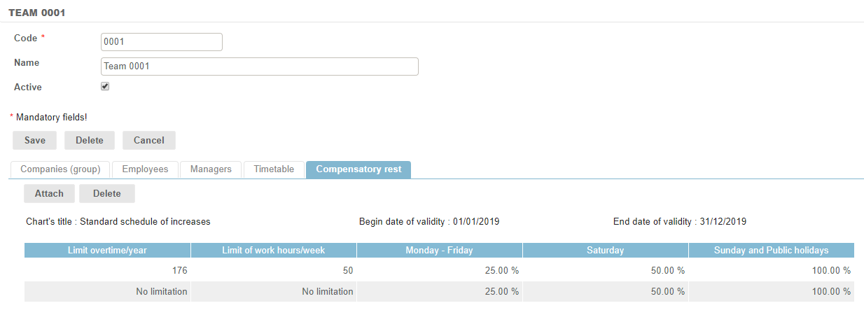The height and width of the screenshot is (315, 864).
Task: Click the Attach button
Action: tap(49, 193)
